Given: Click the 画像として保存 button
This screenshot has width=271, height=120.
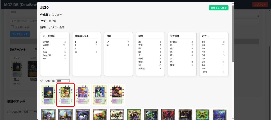Looking at the screenshot, I should coord(219,8).
